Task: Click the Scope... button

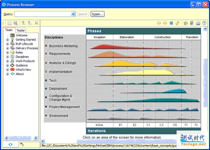Action: click(98, 14)
